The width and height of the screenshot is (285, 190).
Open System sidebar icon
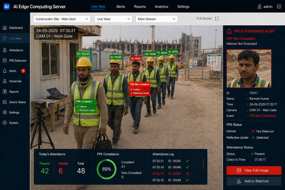pos(5,123)
